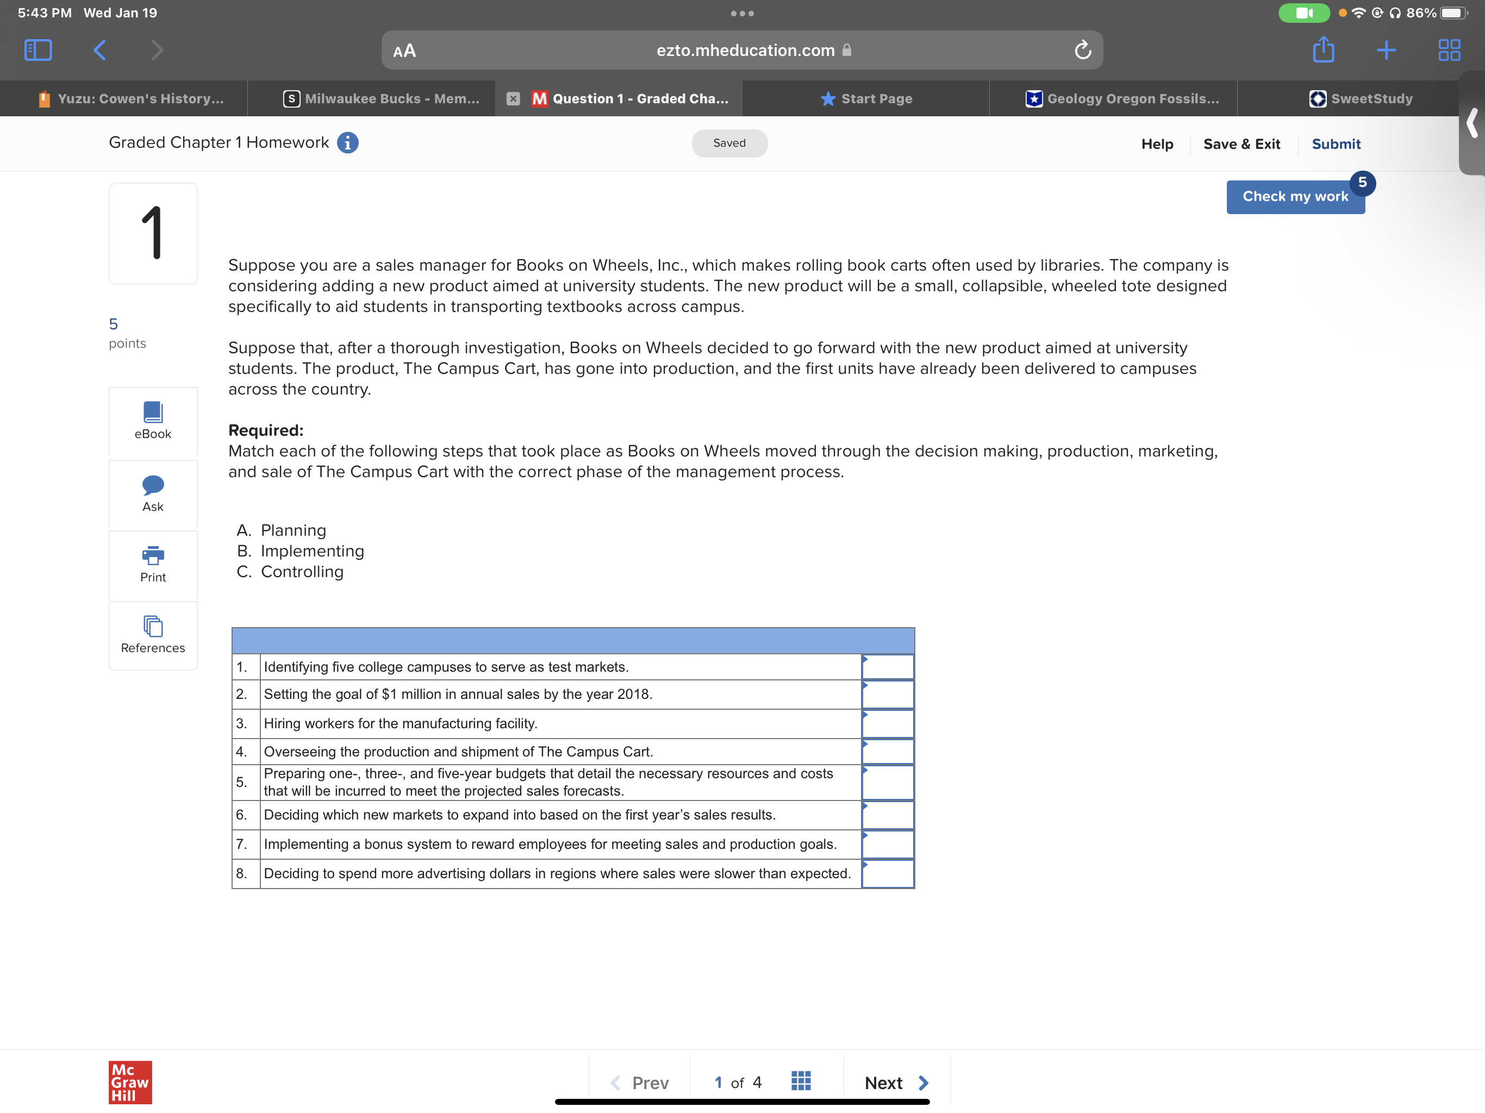Open the References resource

point(153,635)
